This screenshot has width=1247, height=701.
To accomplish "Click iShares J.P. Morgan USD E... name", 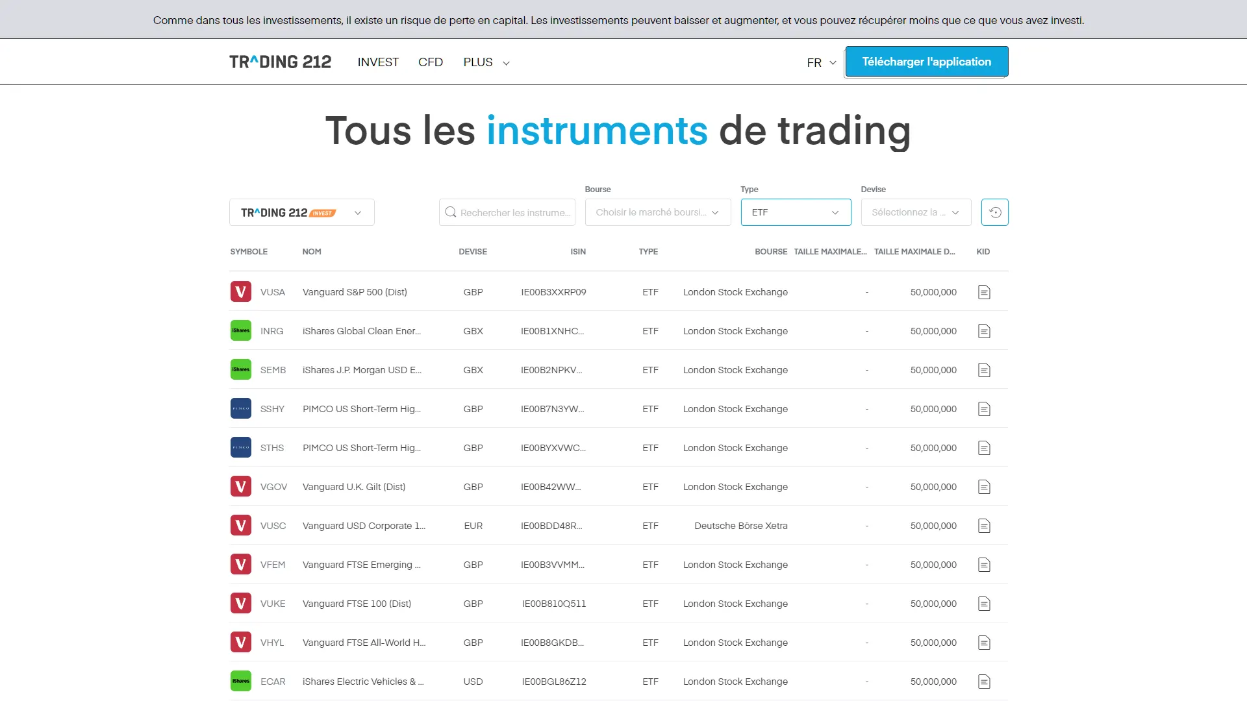I will click(362, 370).
